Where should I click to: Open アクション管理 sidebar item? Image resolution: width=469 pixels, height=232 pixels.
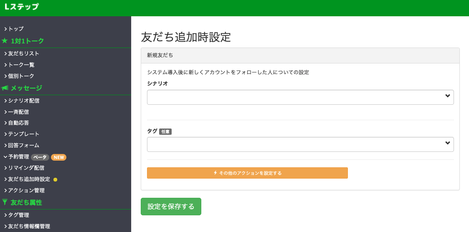coord(25,190)
